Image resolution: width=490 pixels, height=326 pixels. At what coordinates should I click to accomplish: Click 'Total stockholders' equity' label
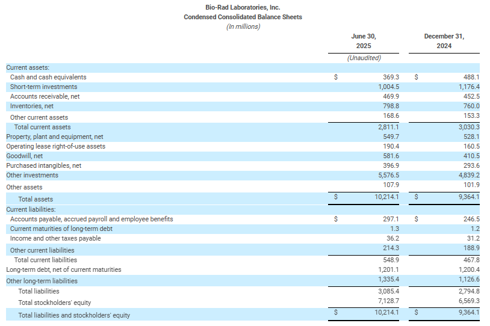(x=54, y=303)
